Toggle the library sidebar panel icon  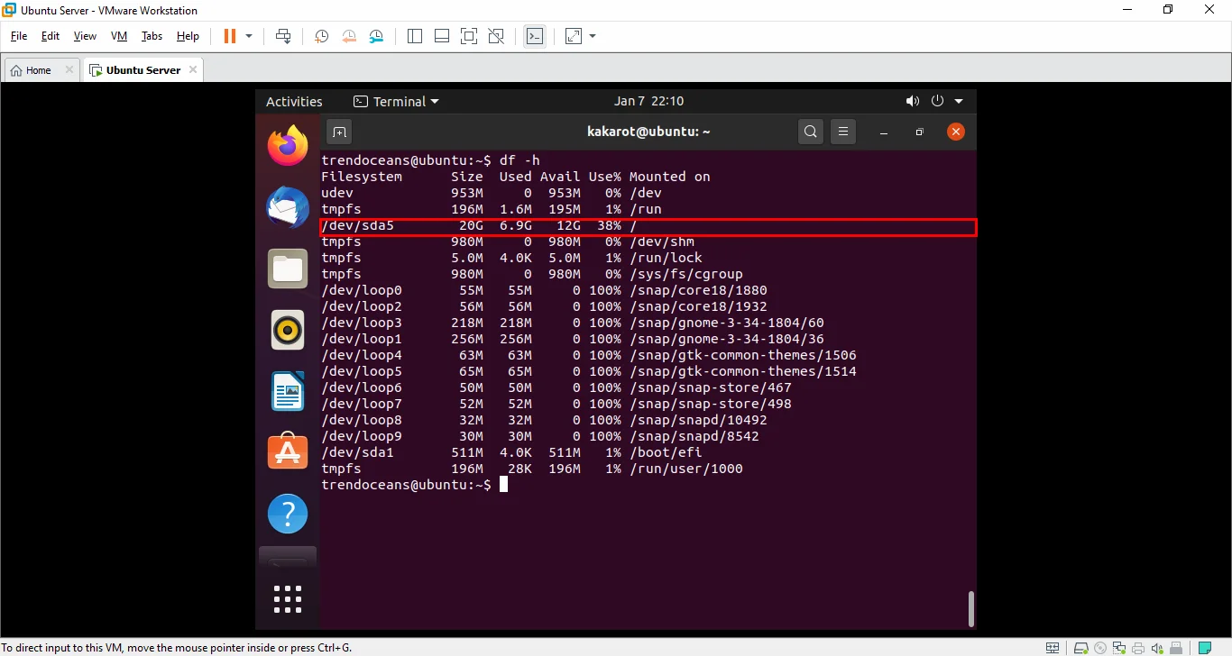(x=415, y=36)
